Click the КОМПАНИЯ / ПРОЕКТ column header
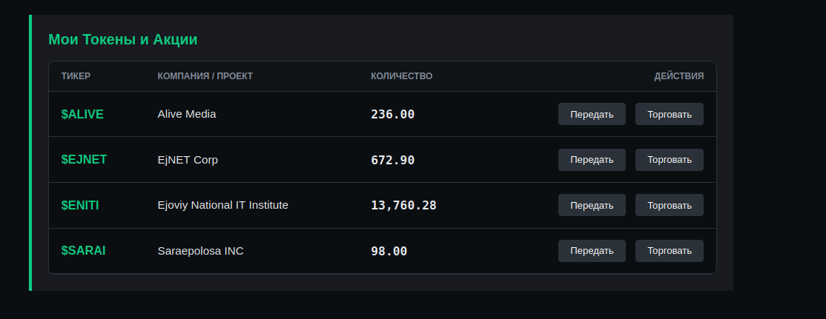Screen dimensions: 826x319 coord(205,76)
